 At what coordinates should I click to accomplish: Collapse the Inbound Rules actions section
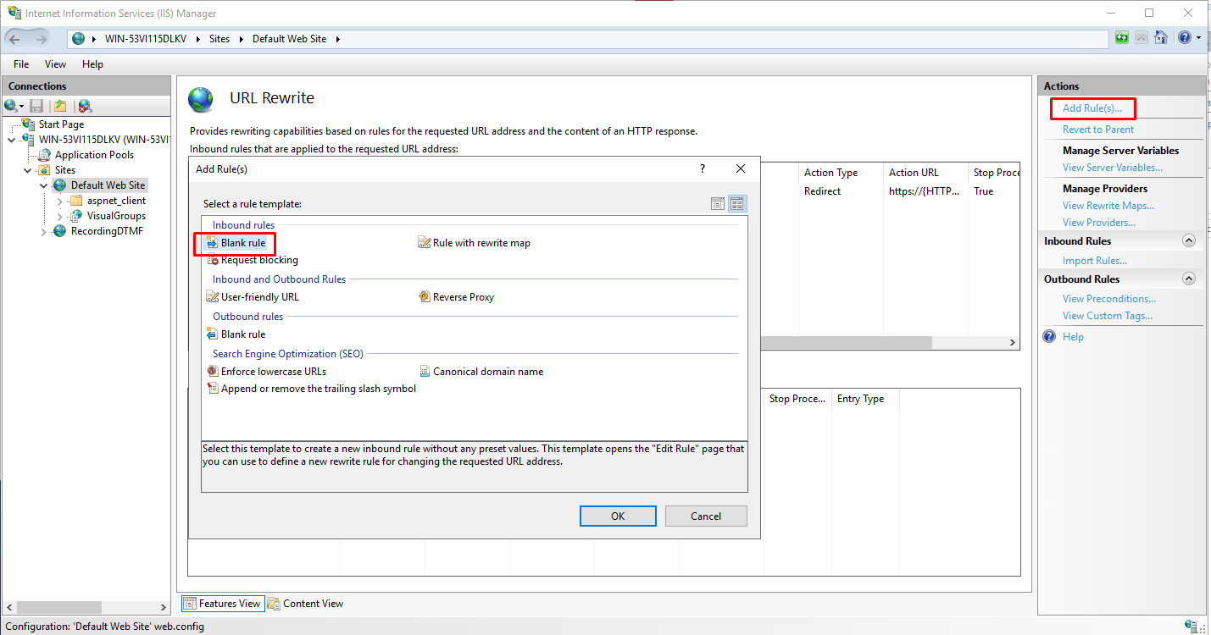1188,241
